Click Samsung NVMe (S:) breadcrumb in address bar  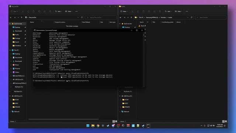(152, 17)
